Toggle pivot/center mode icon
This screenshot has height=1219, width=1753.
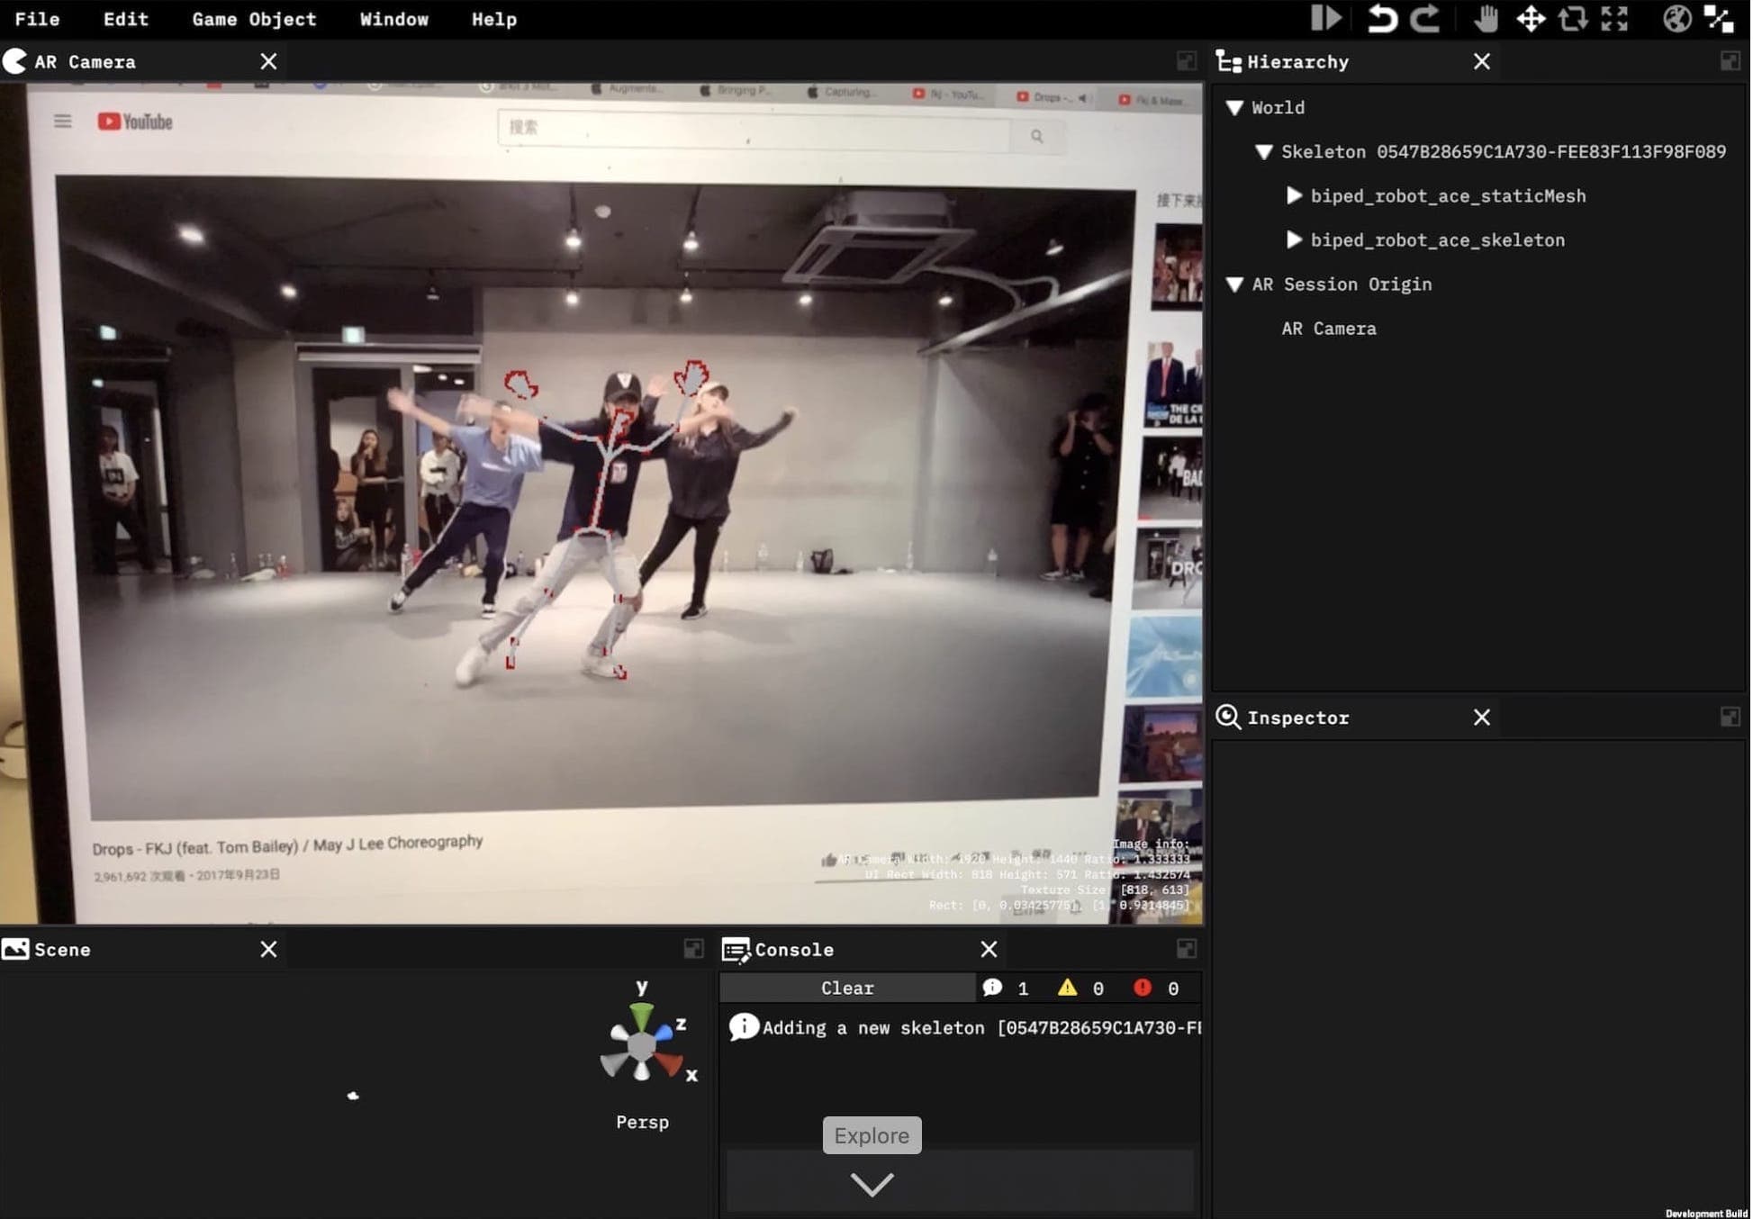pos(1719,18)
